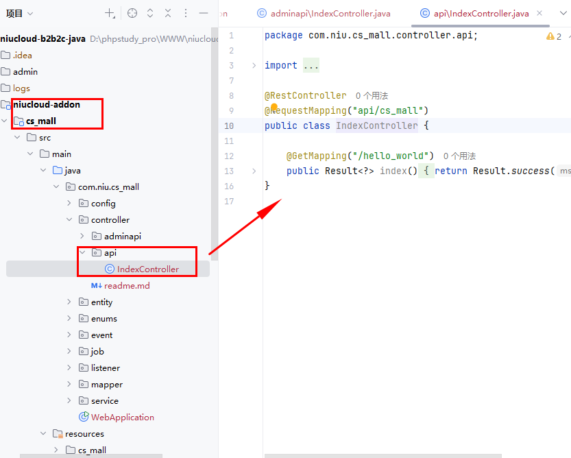Open the WebApplication class file
The width and height of the screenshot is (571, 458).
pos(122,417)
